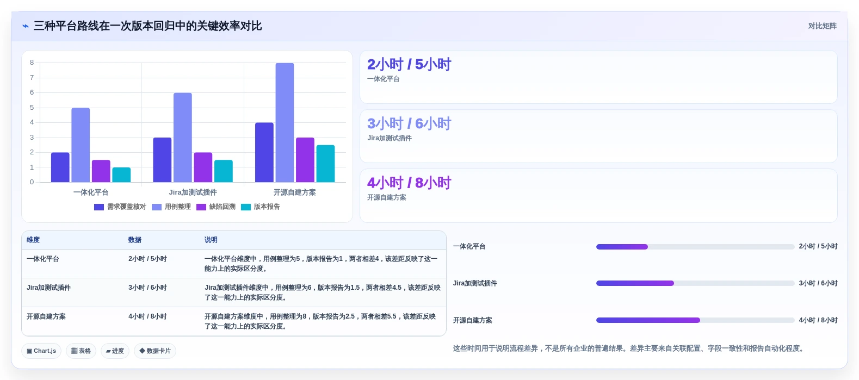Click the 开源自建方案 progress bar

(695, 320)
